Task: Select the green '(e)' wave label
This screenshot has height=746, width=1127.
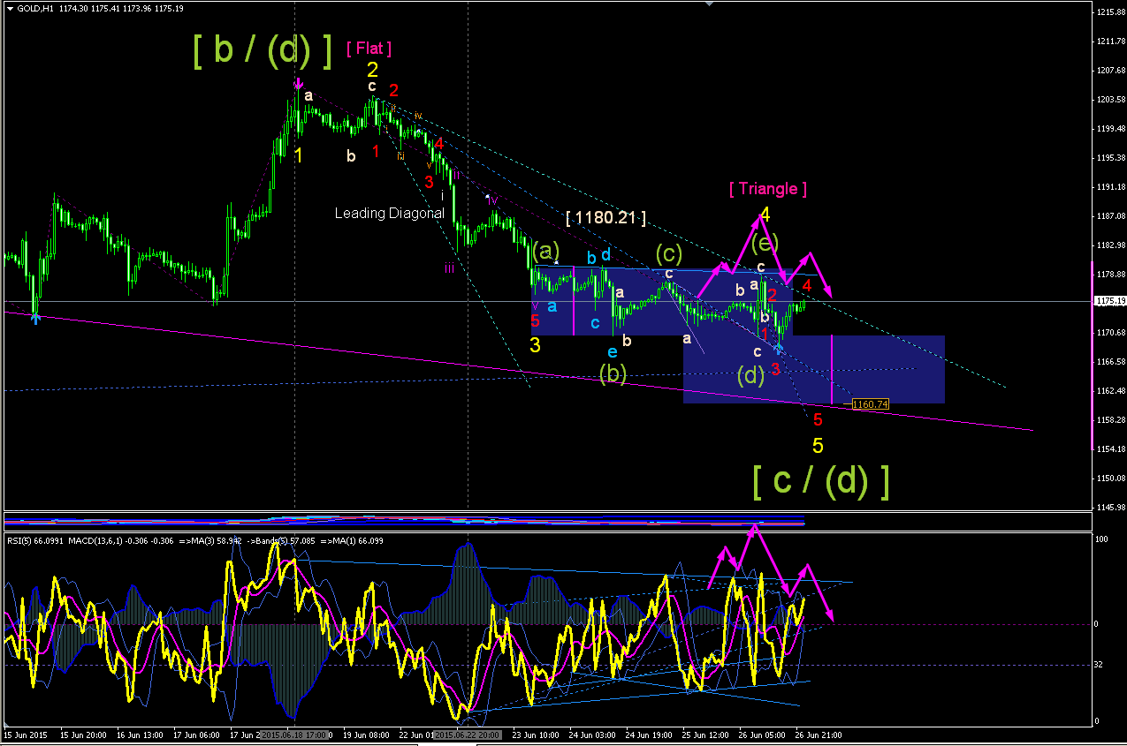Action: point(765,241)
